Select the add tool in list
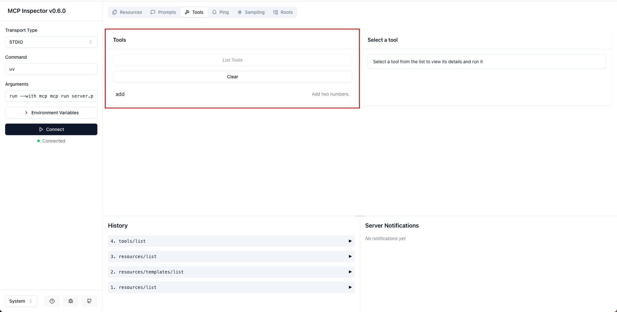Image resolution: width=617 pixels, height=312 pixels. [232, 94]
